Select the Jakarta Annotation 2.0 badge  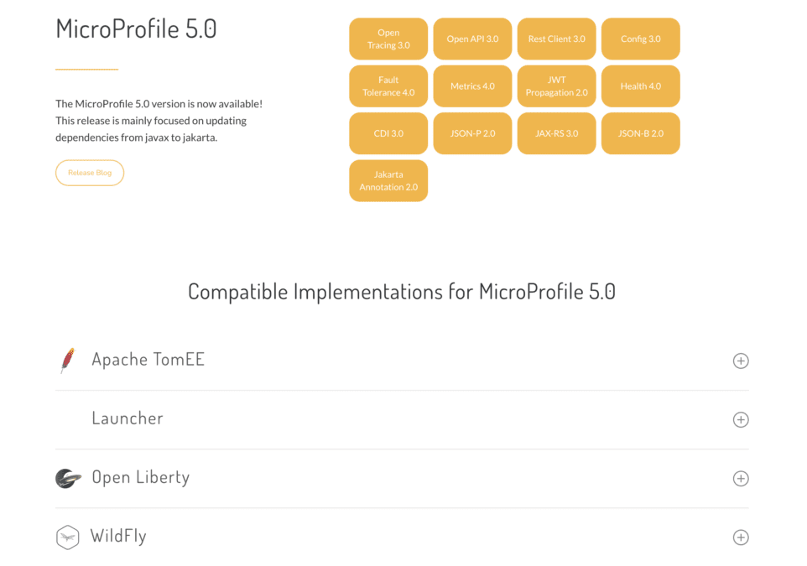[x=388, y=180]
